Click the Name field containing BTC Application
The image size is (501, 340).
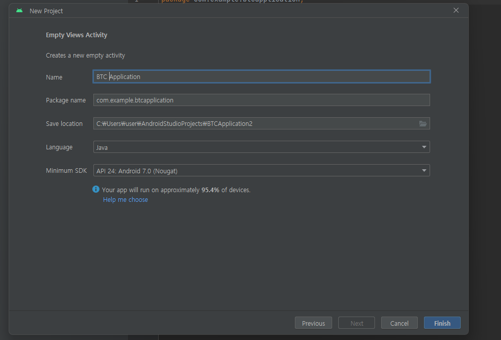tap(261, 76)
